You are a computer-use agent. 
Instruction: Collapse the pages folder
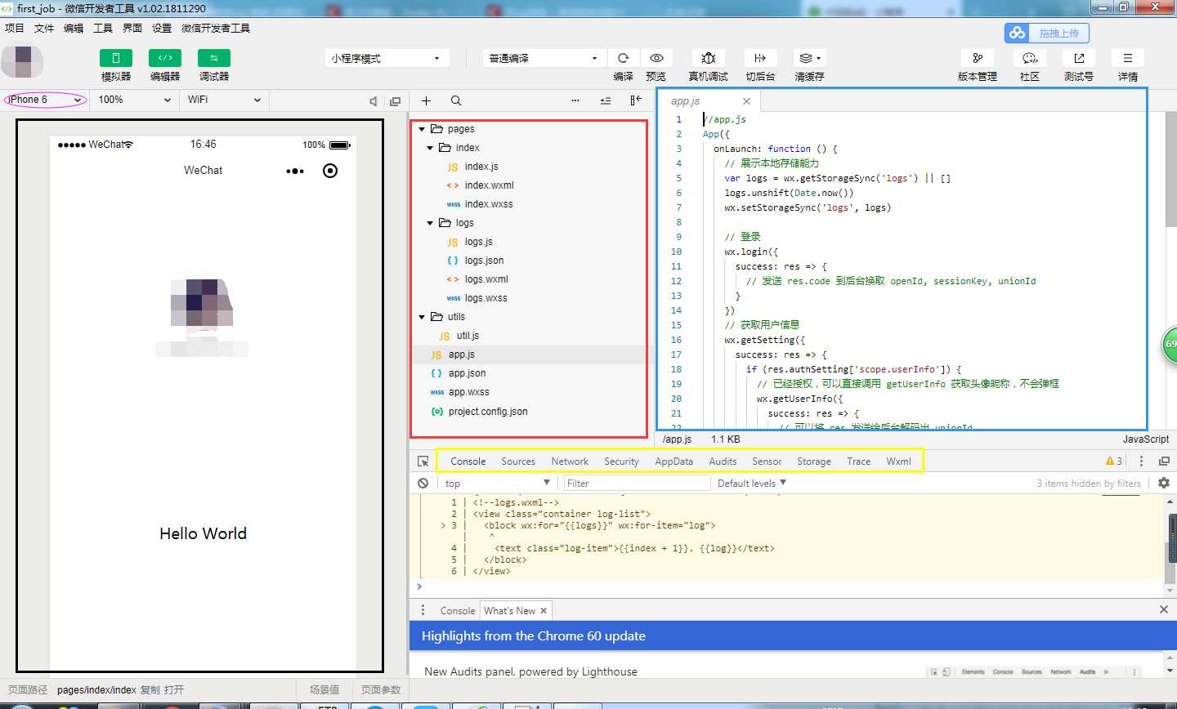click(422, 129)
